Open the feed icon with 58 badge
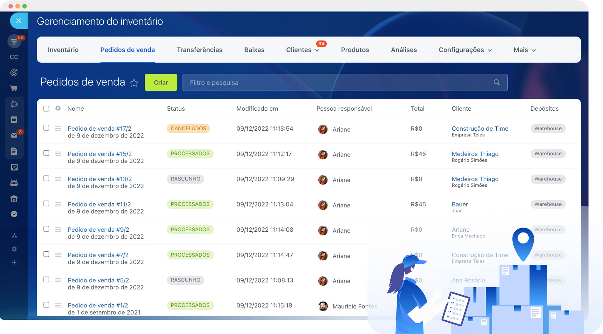Image resolution: width=603 pixels, height=334 pixels. point(14,42)
